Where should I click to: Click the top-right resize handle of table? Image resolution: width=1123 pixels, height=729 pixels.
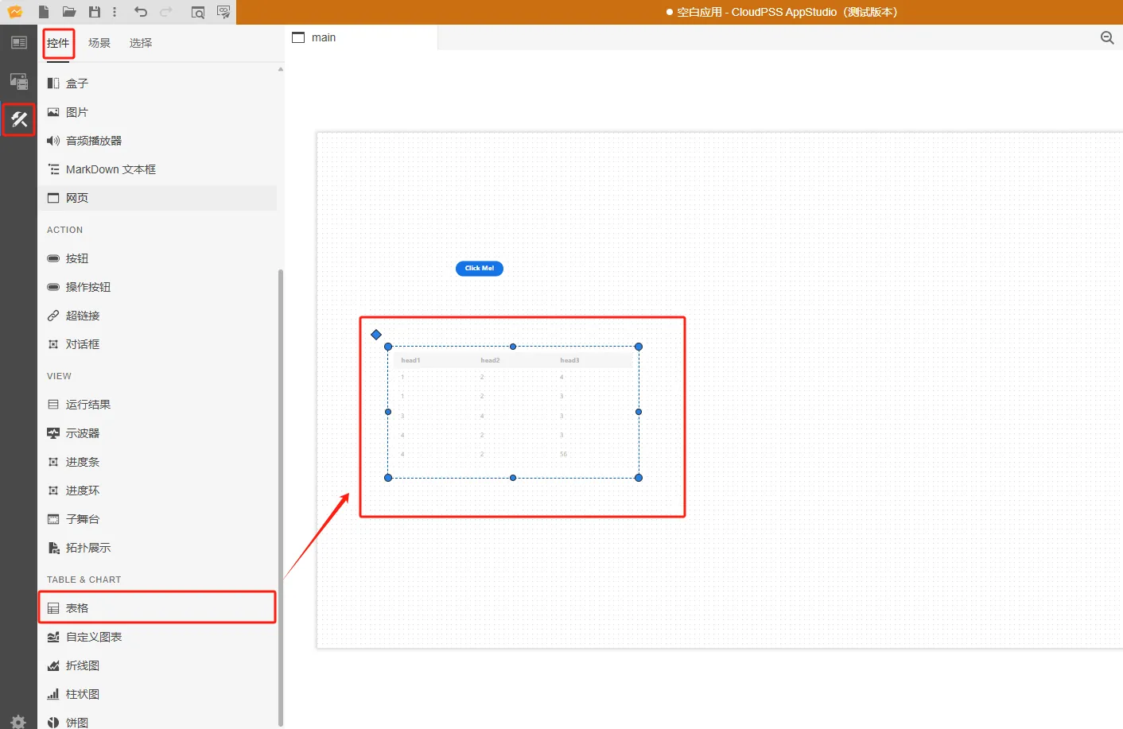(x=639, y=347)
